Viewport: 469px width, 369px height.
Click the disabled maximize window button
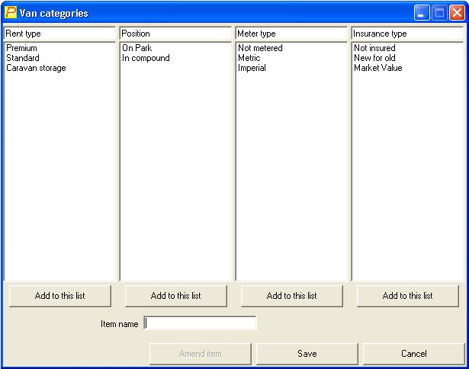pyautogui.click(x=439, y=13)
